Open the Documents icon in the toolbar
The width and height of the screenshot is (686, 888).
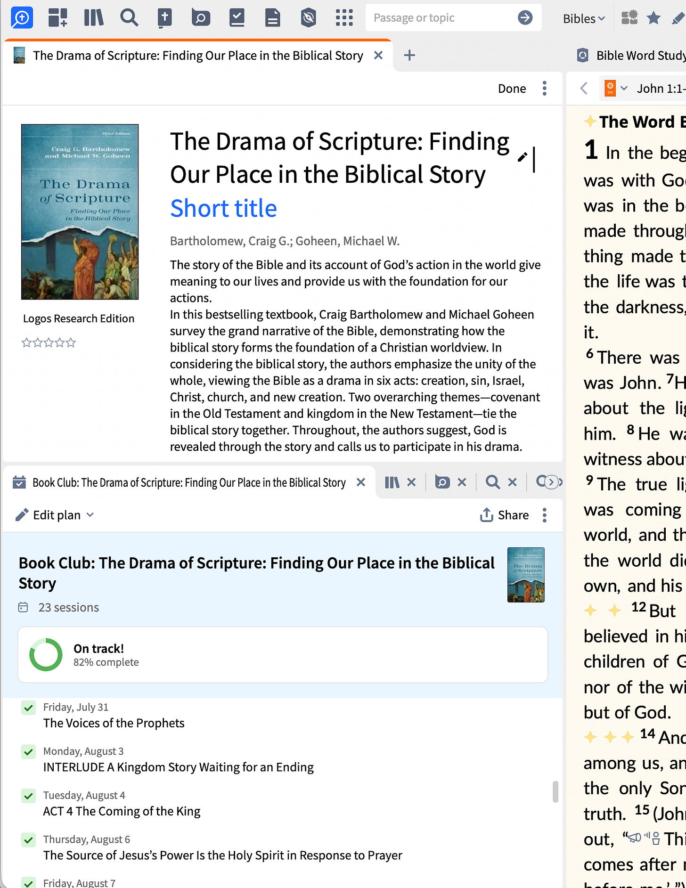pyautogui.click(x=272, y=18)
